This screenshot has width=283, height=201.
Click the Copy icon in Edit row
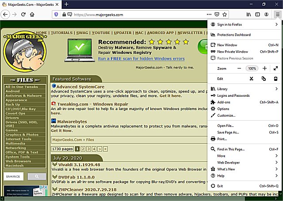(264, 79)
